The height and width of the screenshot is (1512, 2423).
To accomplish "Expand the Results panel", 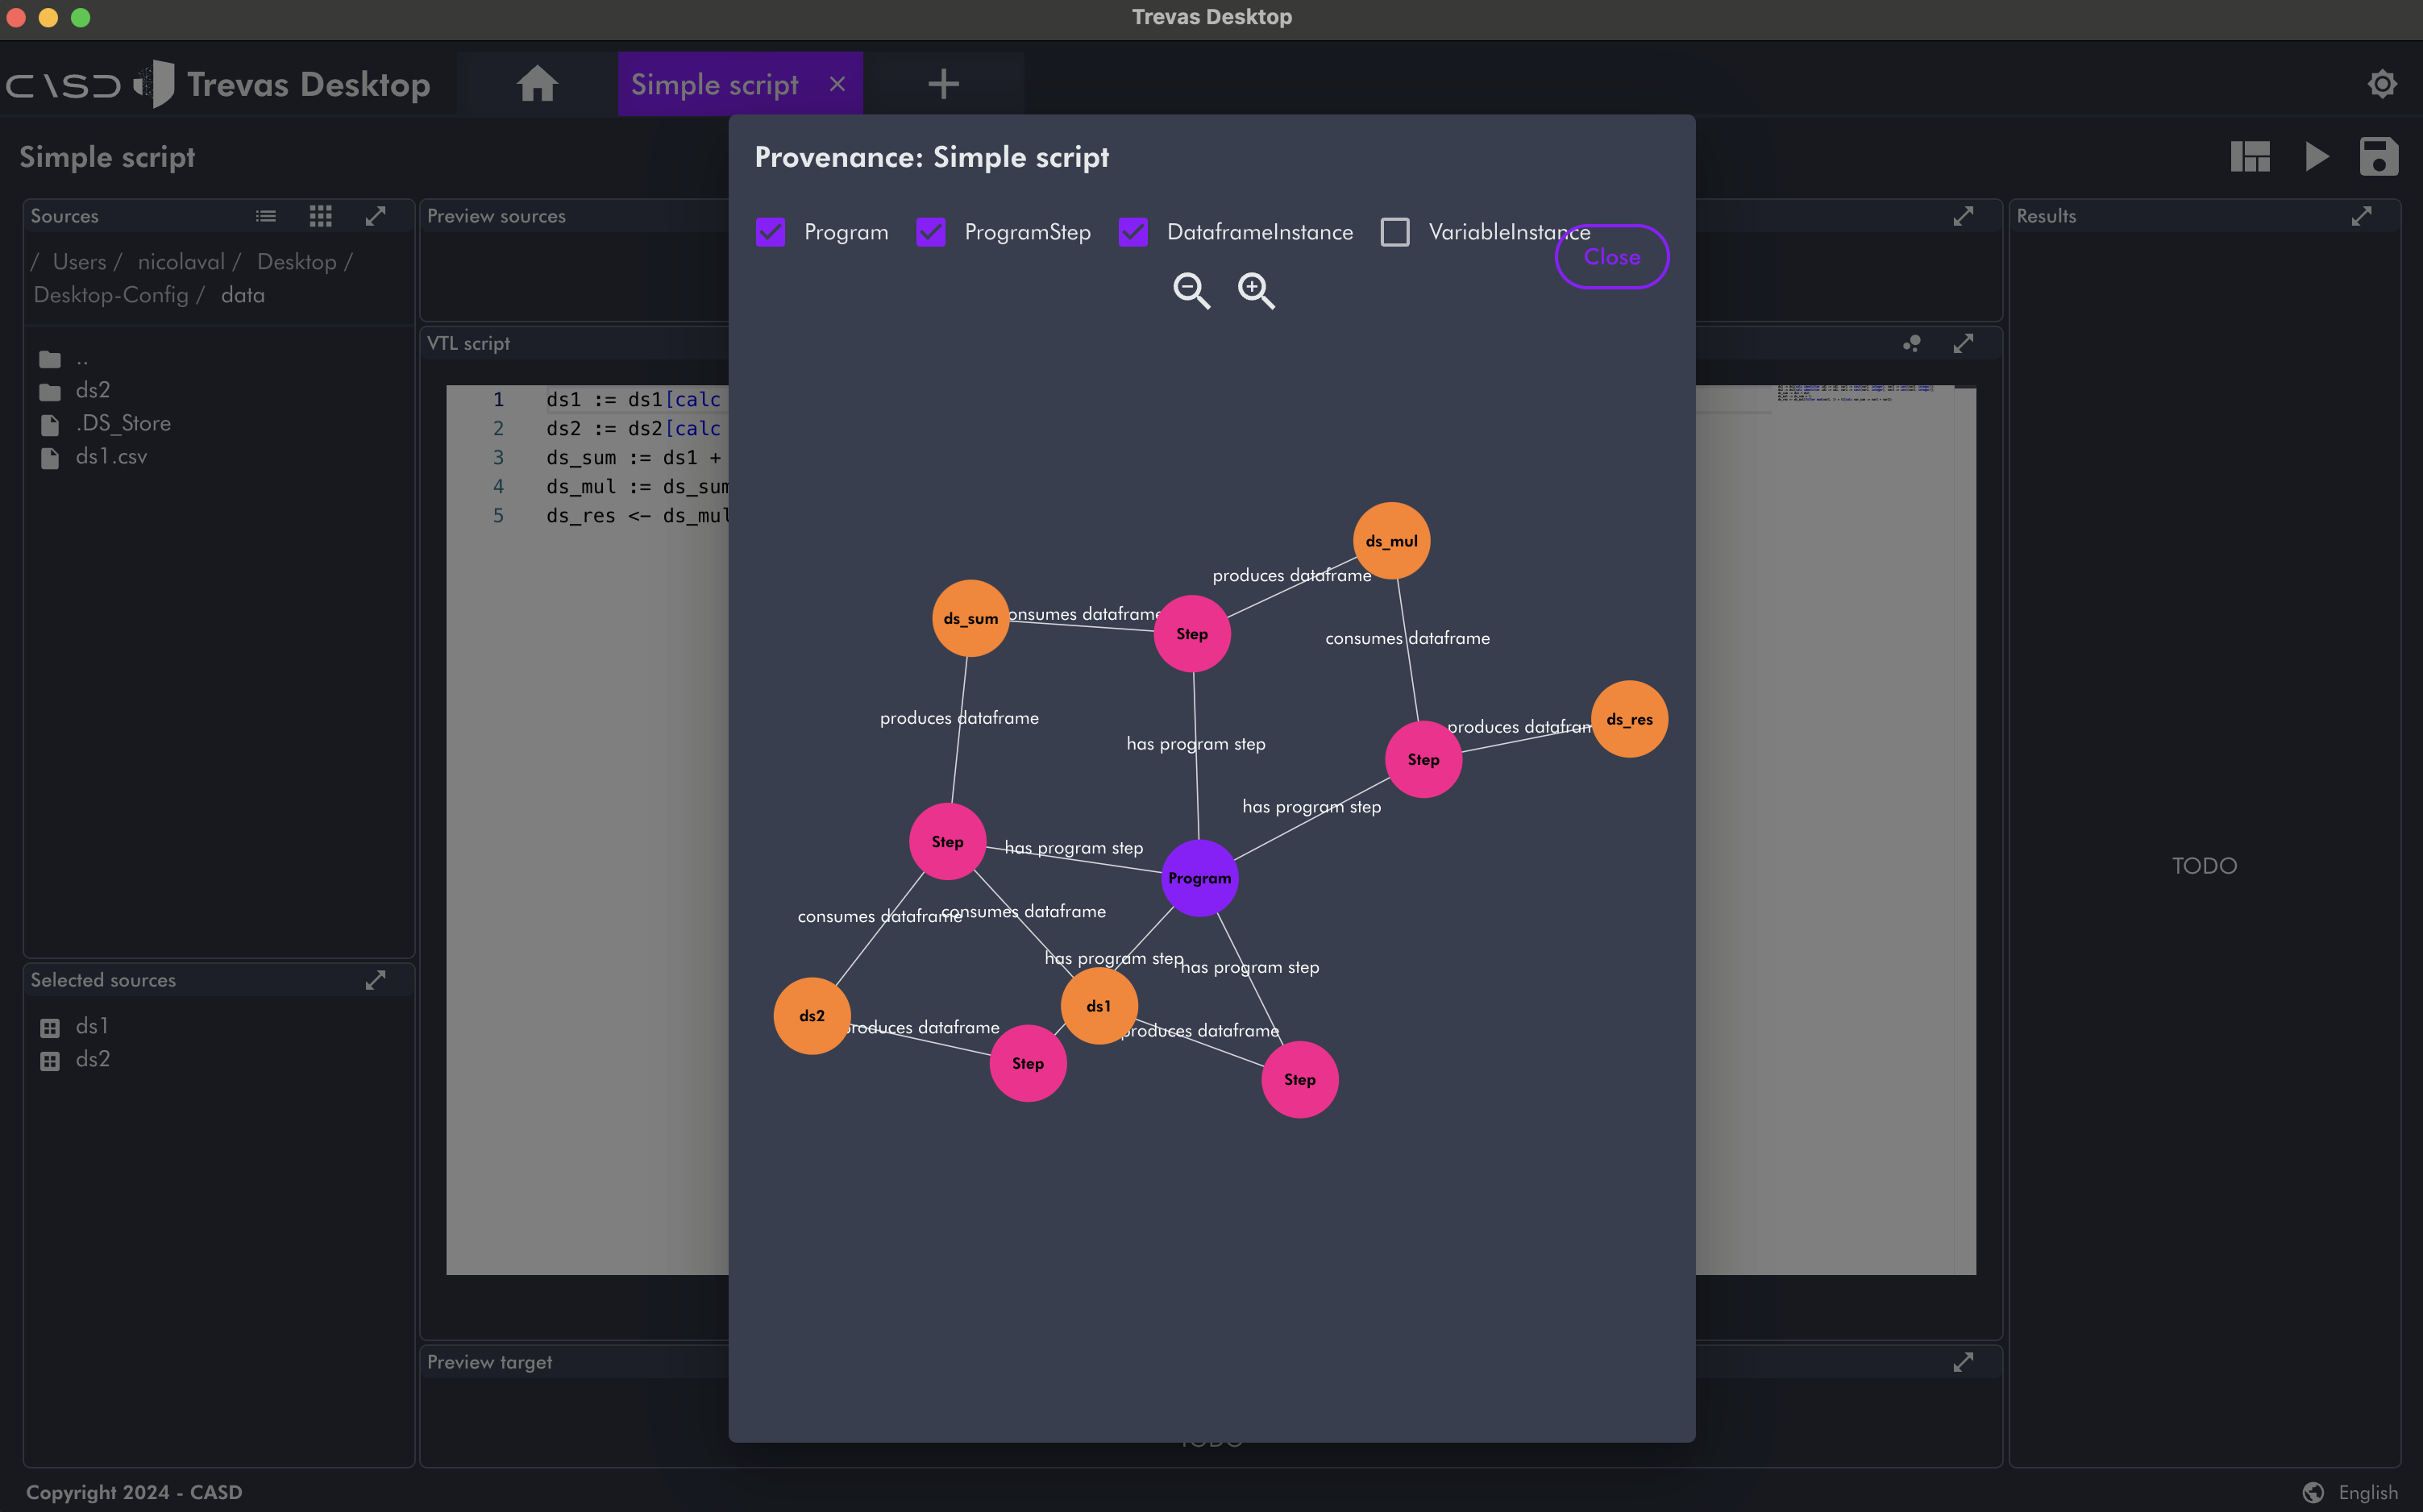I will pos(2361,216).
